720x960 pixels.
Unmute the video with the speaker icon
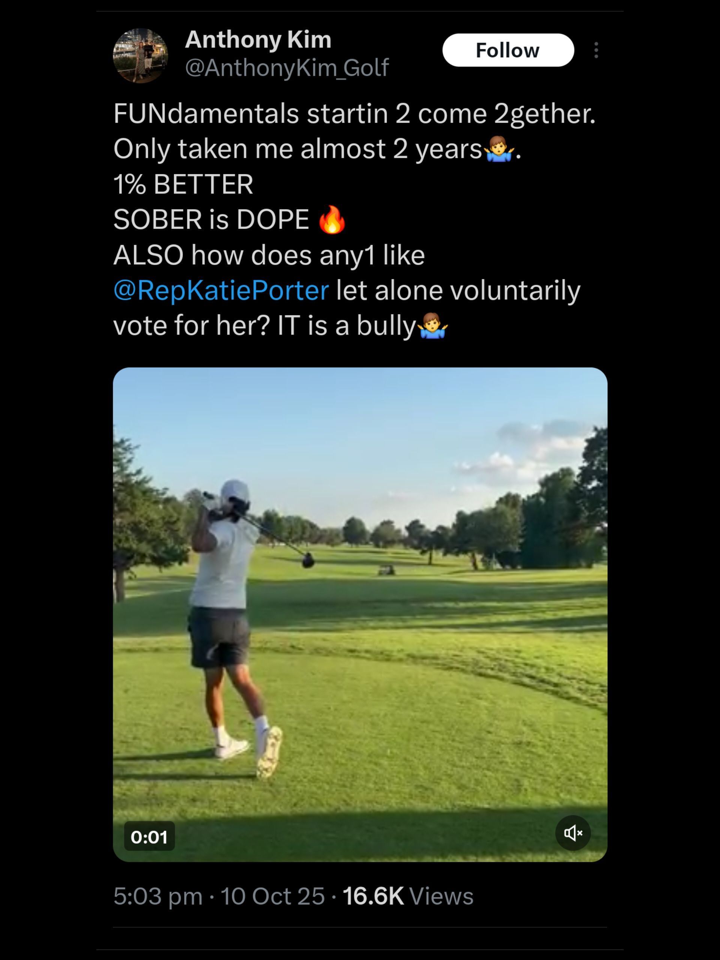click(573, 833)
